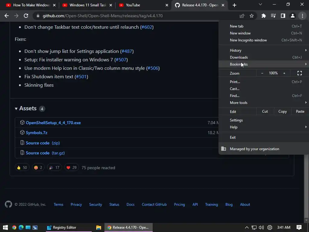The width and height of the screenshot is (309, 232).
Task: Open Settings from the Chrome menu
Action: [x=264, y=120]
